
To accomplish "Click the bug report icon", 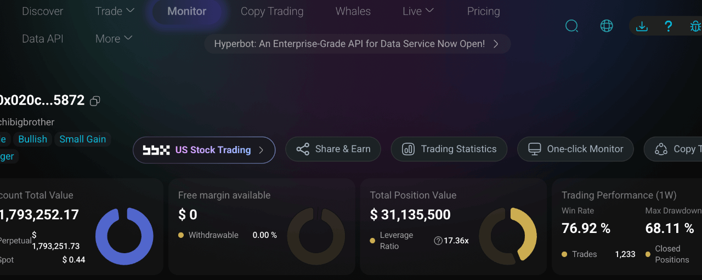I will point(695,26).
